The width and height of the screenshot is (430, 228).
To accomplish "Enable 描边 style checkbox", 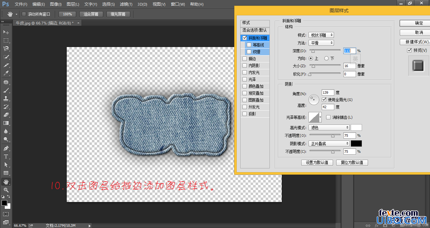I will pos(245,59).
